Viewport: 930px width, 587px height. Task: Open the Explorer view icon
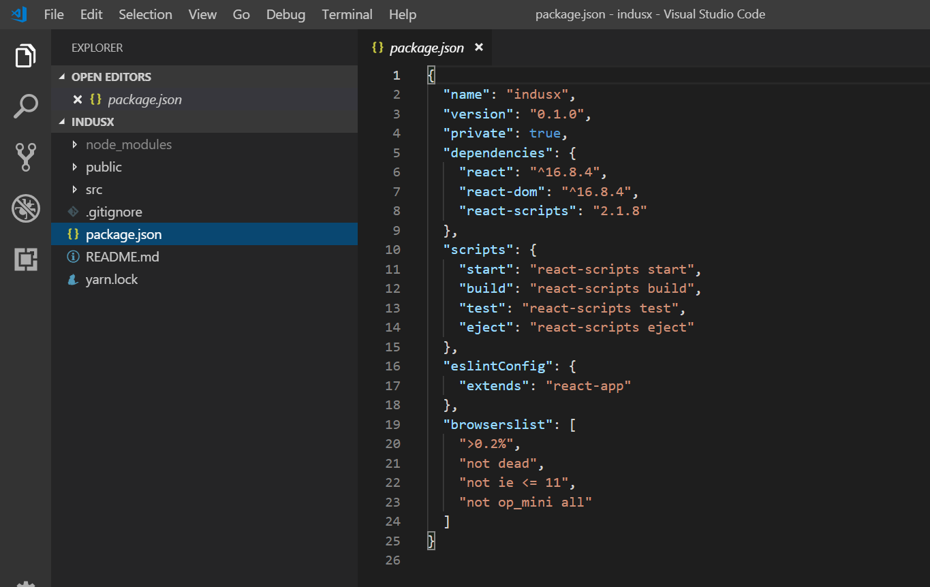(x=25, y=55)
